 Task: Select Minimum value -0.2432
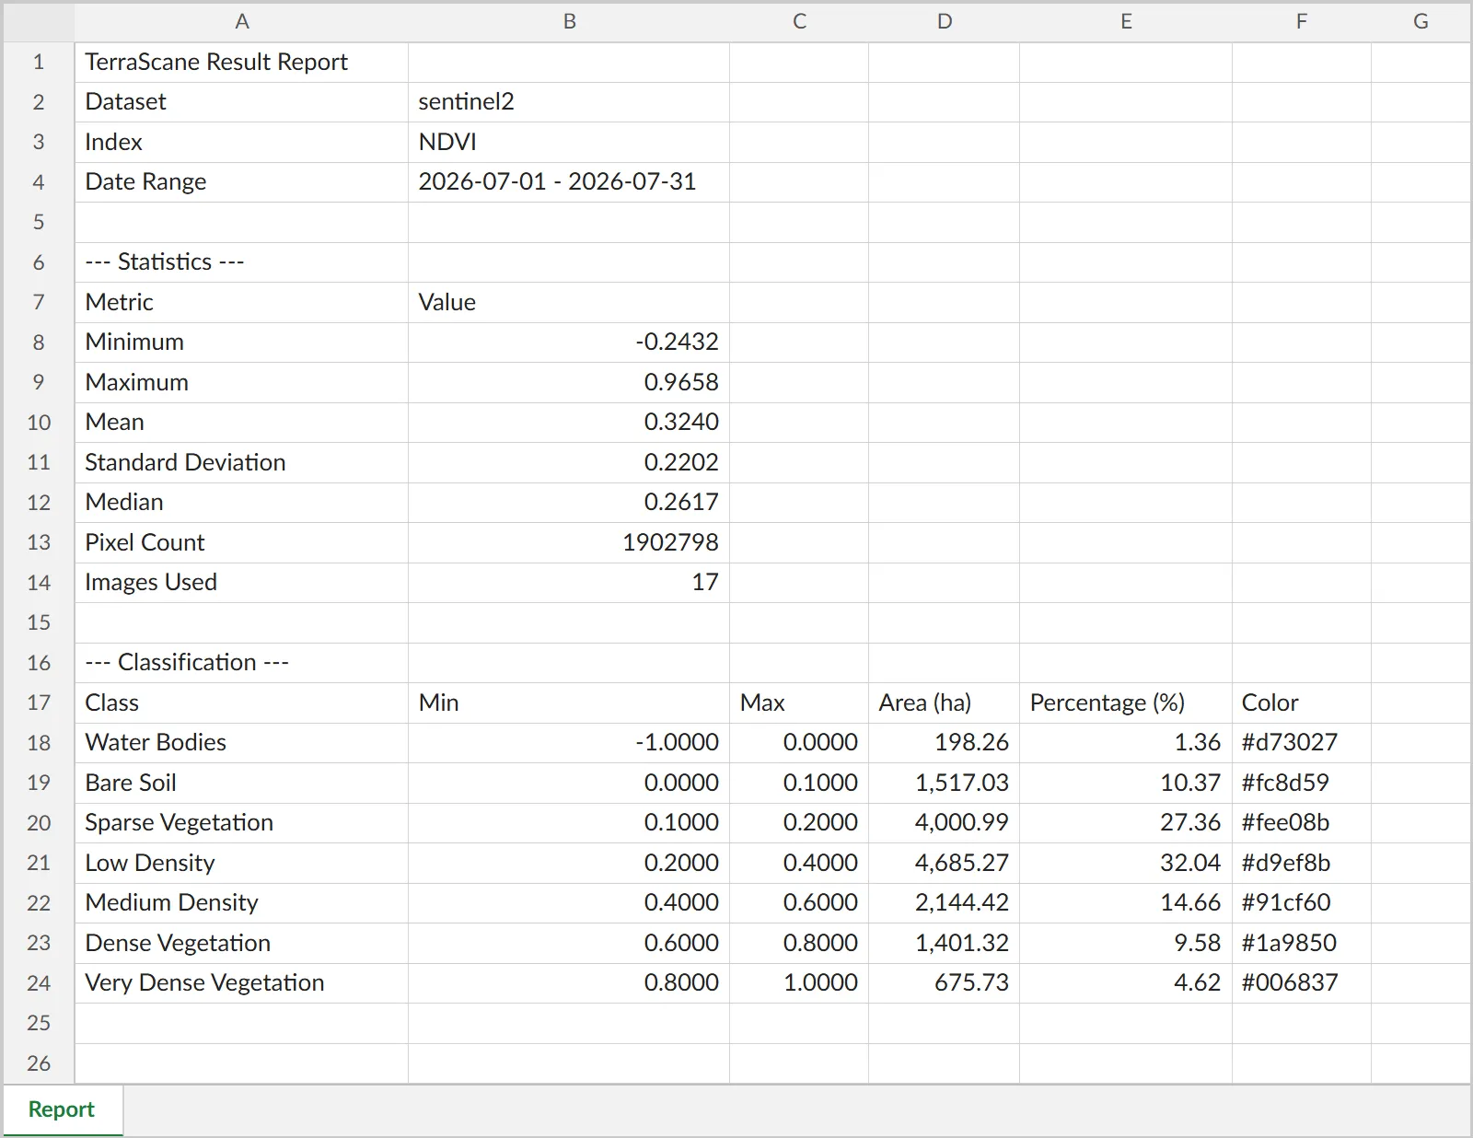(569, 343)
